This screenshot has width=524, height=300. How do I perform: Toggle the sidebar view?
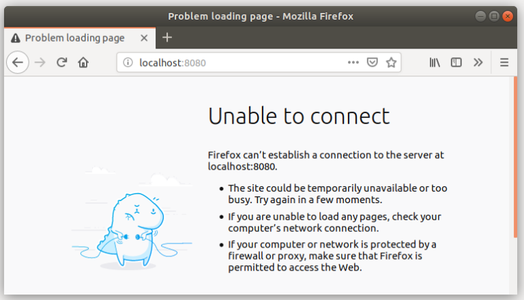pos(456,63)
